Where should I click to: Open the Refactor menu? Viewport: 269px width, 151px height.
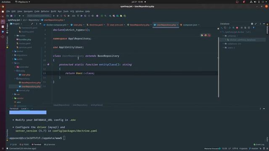click(x=45, y=11)
